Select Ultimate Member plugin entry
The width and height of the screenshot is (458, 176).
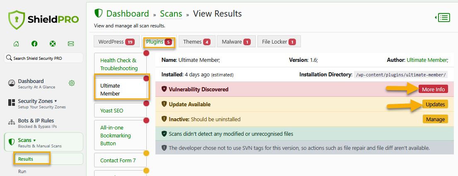[120, 90]
